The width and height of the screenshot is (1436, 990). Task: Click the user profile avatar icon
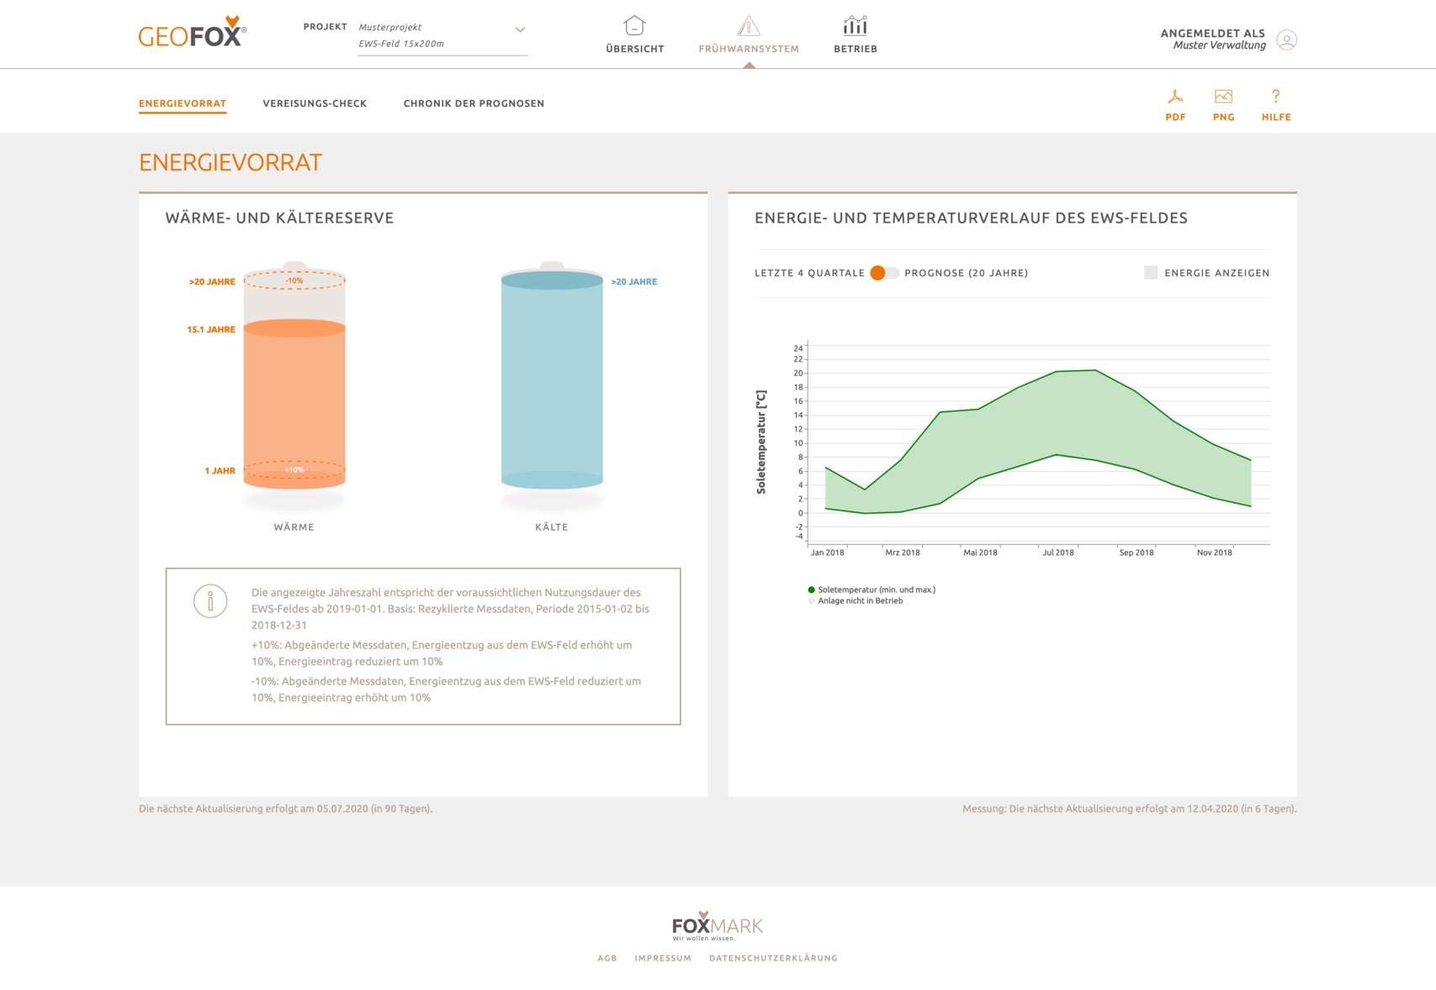tap(1285, 40)
